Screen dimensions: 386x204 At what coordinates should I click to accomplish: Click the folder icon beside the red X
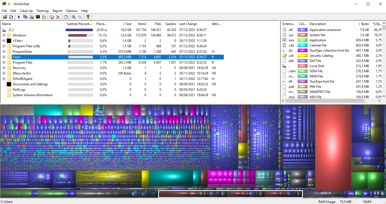(66, 17)
